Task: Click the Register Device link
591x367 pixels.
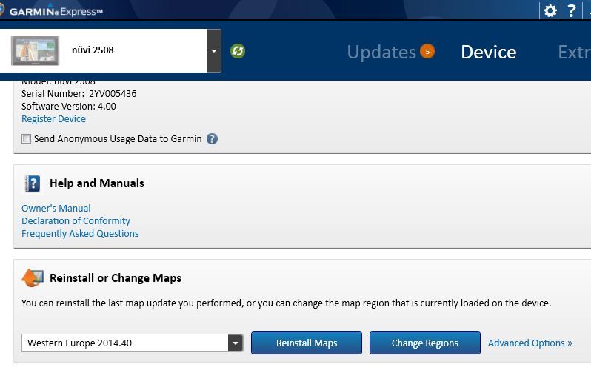Action: pos(53,119)
